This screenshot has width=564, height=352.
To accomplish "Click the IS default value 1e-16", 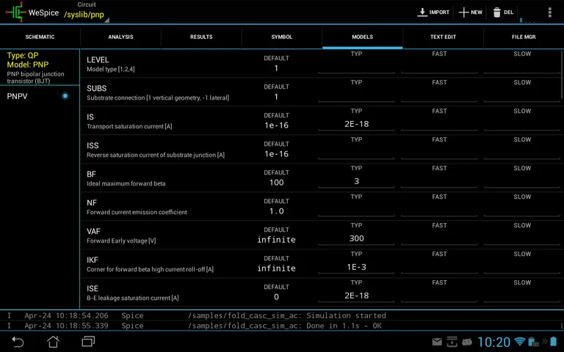I will click(x=276, y=125).
